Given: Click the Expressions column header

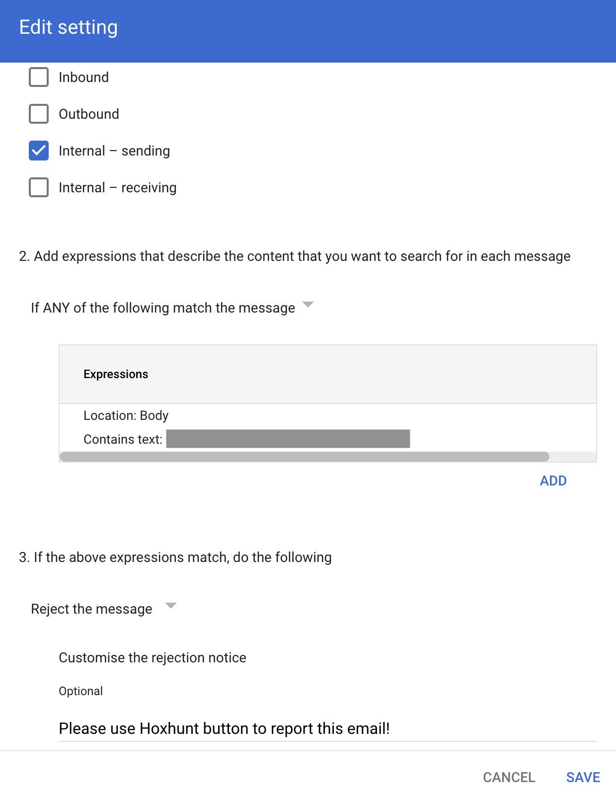Looking at the screenshot, I should [116, 374].
